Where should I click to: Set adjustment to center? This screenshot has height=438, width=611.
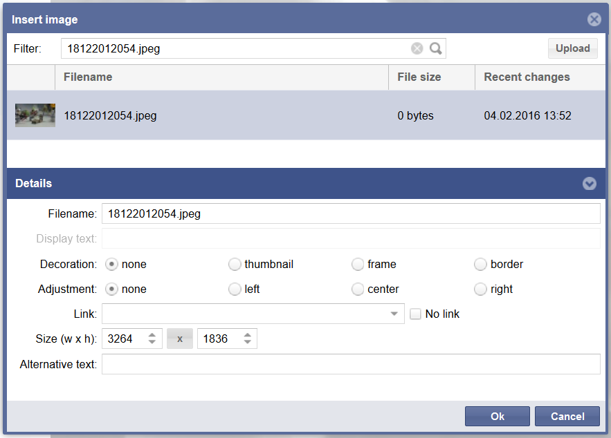pos(358,289)
